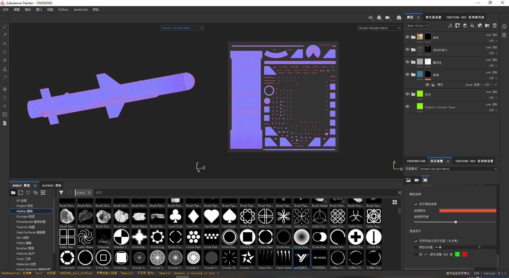
Task: Hide the 玻璃 layer folder
Action: click(407, 74)
